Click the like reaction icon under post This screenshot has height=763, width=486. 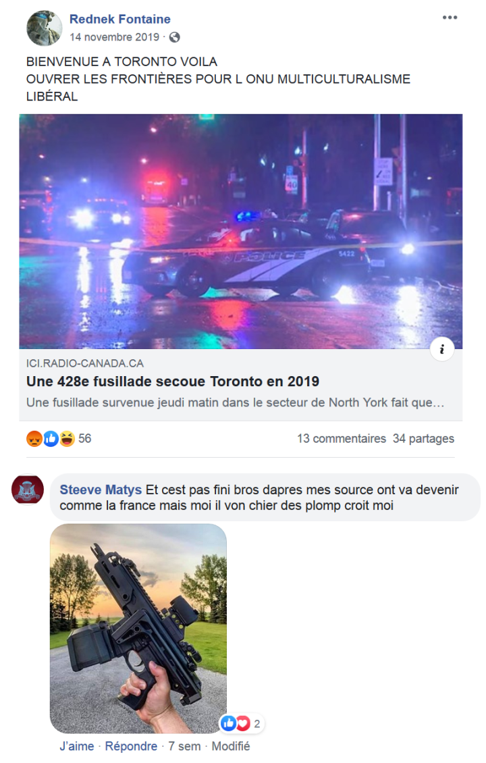pyautogui.click(x=51, y=438)
